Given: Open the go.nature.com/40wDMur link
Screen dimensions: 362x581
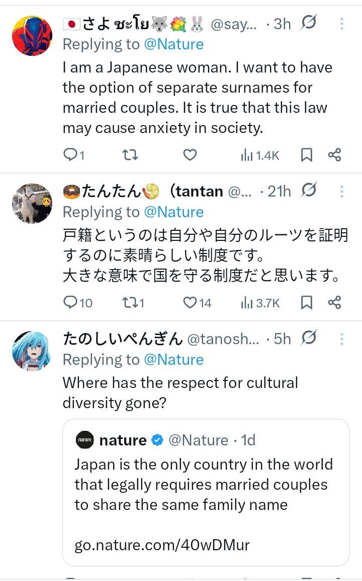Looking at the screenshot, I should pyautogui.click(x=162, y=544).
